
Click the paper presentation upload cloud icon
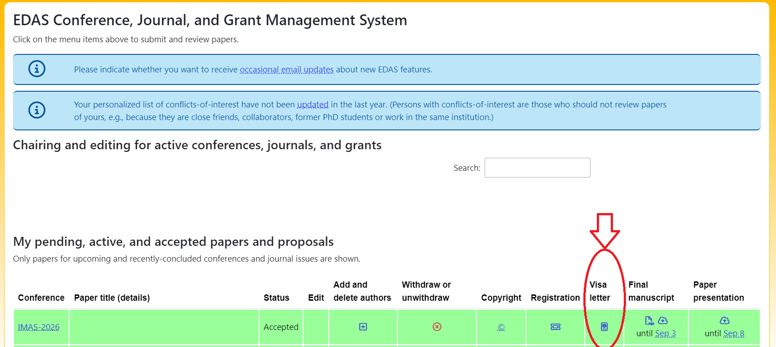pyautogui.click(x=724, y=320)
